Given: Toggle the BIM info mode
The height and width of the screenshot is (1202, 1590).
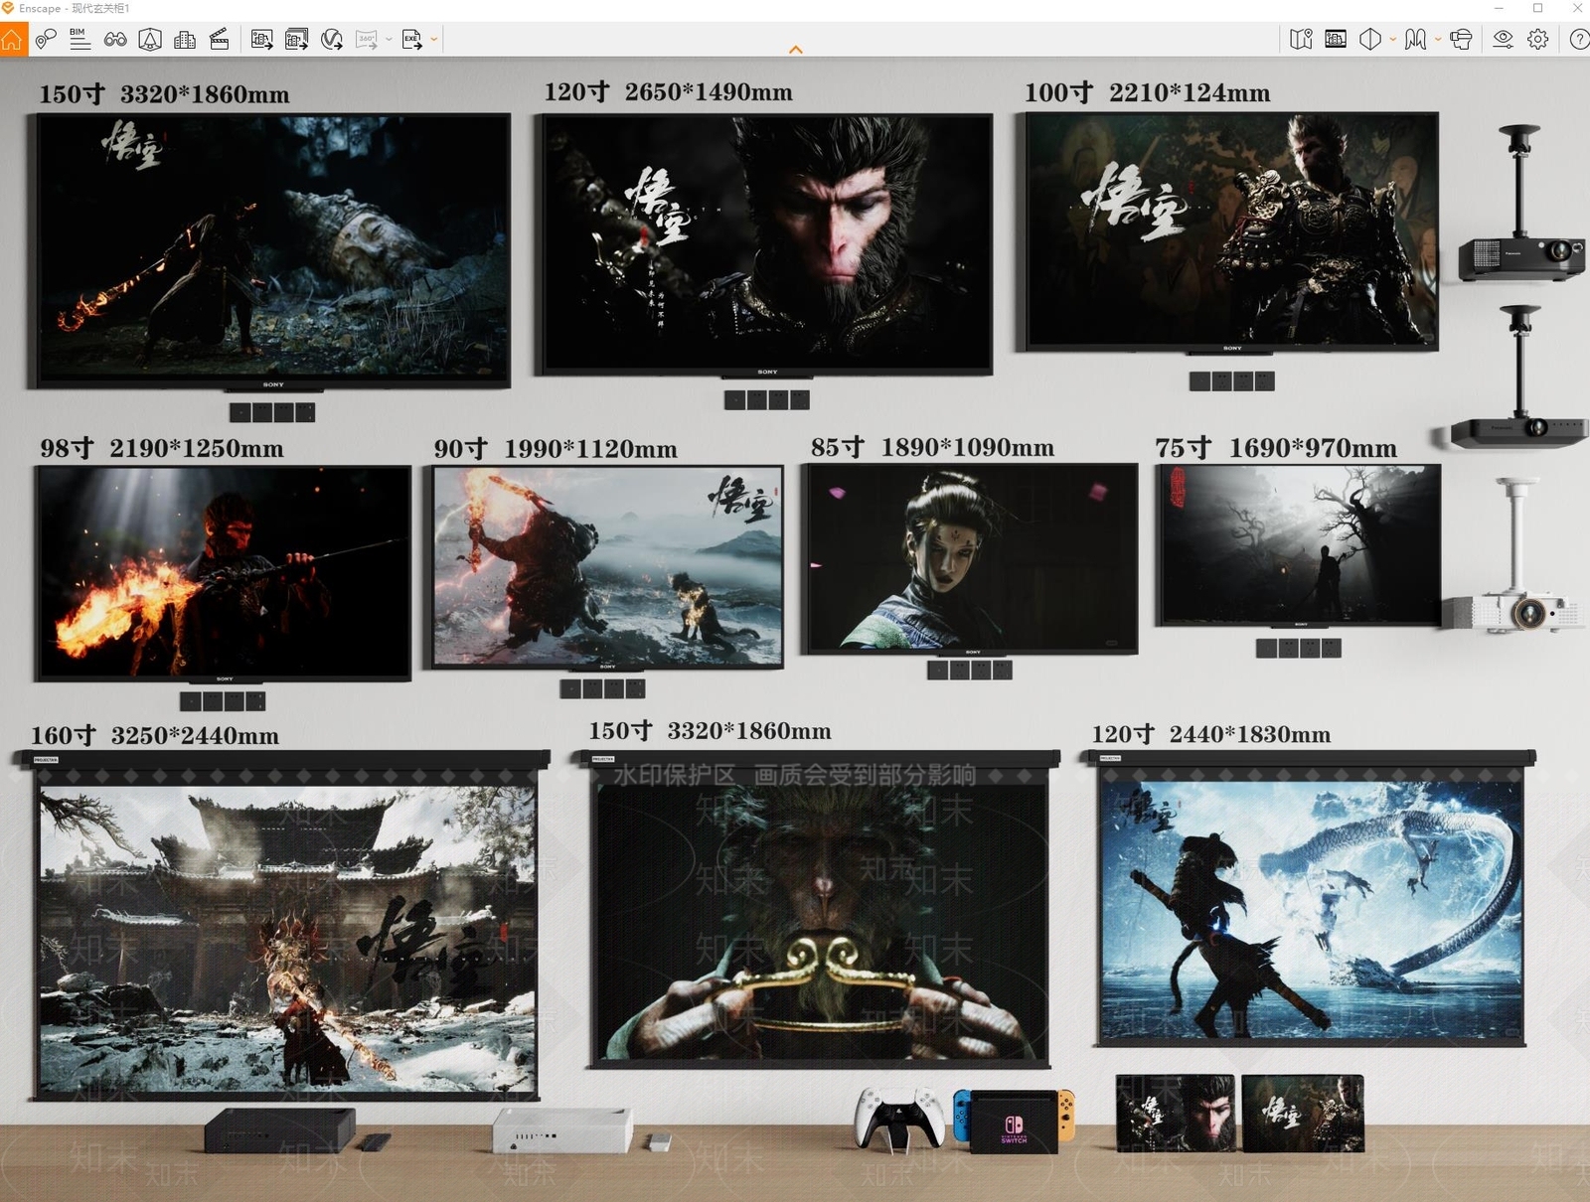Looking at the screenshot, I should [x=80, y=40].
